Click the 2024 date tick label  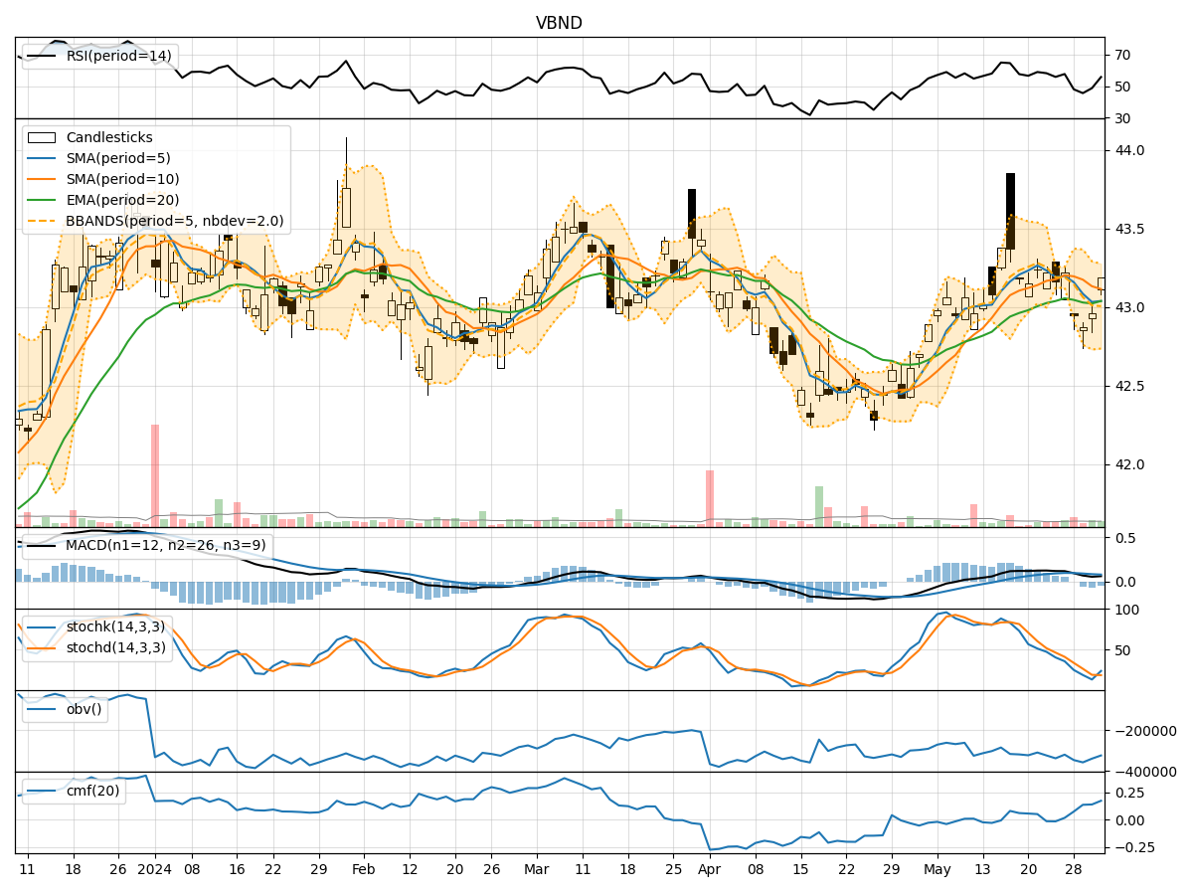(154, 867)
